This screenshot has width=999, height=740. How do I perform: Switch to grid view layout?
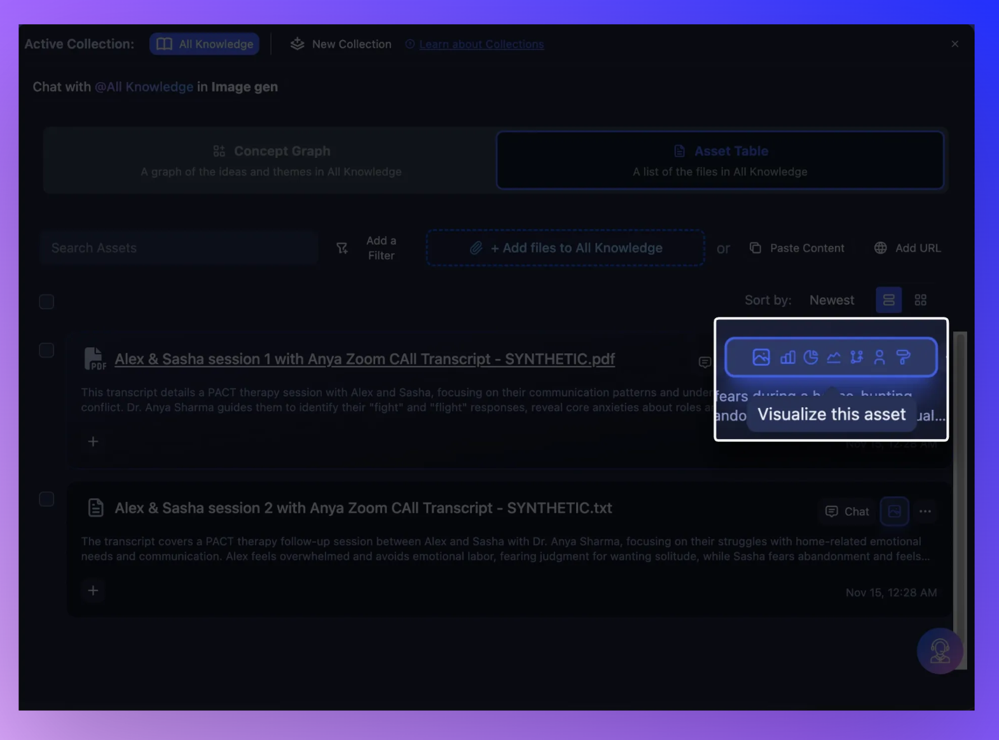click(920, 300)
